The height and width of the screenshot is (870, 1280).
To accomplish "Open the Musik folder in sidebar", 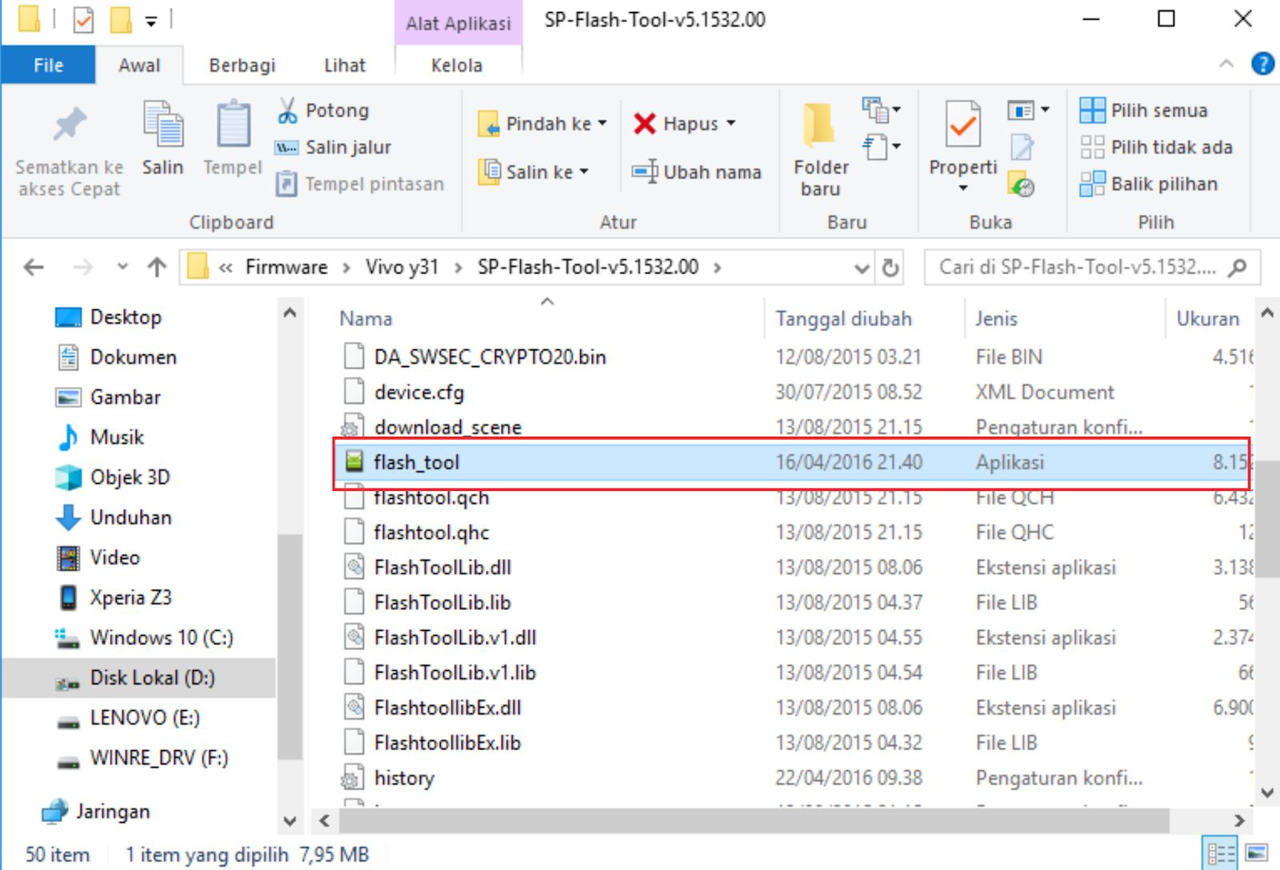I will [x=101, y=437].
